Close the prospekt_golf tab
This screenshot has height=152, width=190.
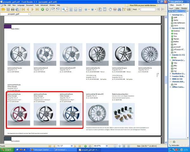29,14
